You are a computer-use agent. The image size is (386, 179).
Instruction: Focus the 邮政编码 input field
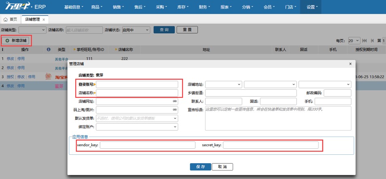[337, 93]
